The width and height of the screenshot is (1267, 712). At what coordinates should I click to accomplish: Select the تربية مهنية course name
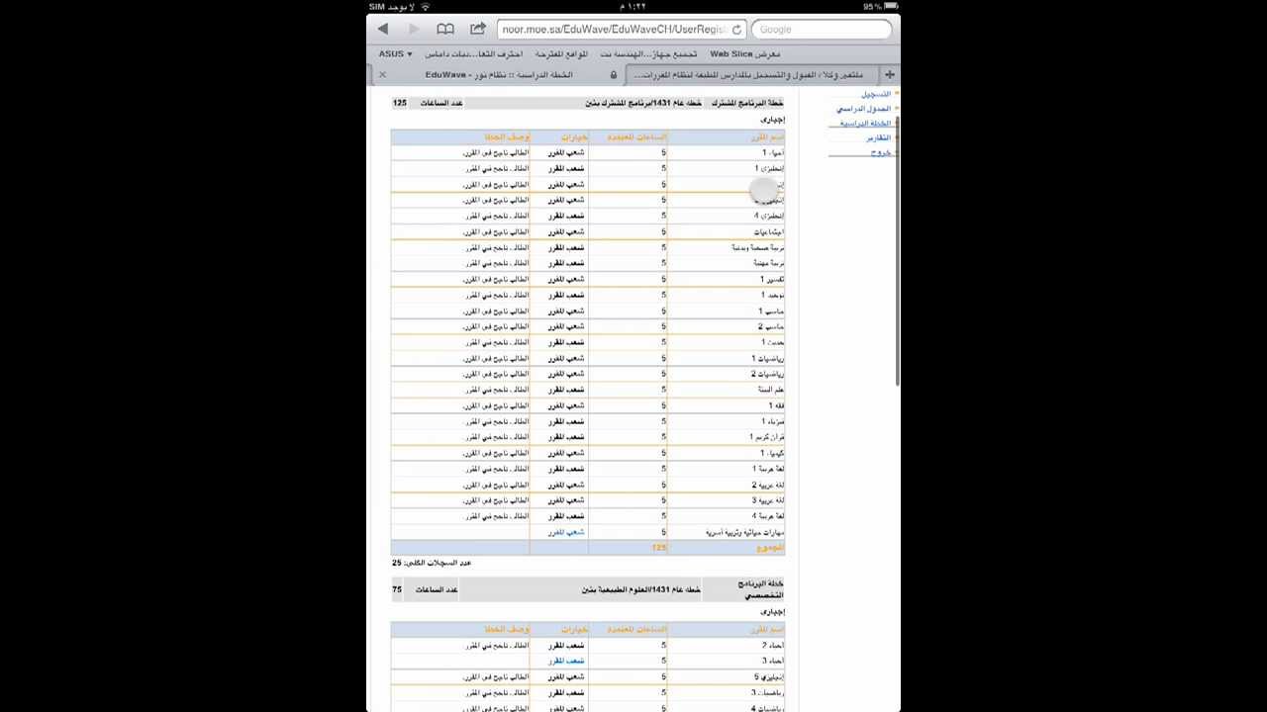tap(768, 263)
